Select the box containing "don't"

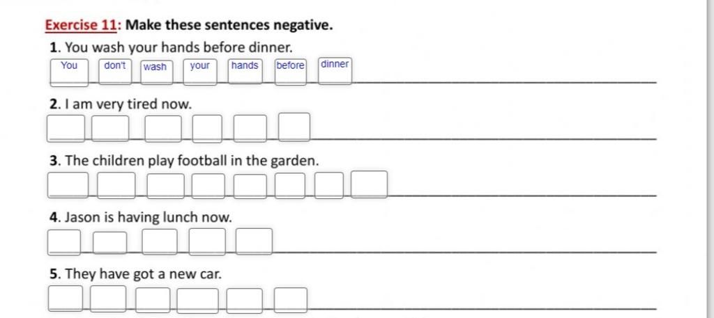[115, 72]
